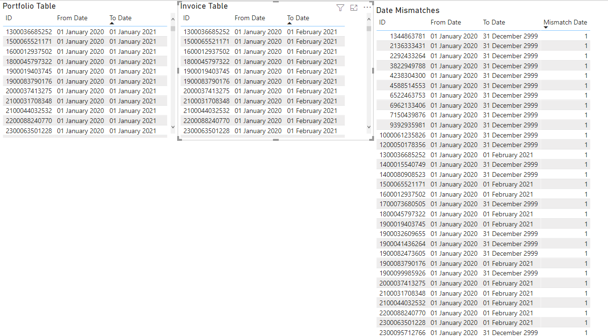Click Mismatch Date value for ID 1900082473605
The image size is (608, 336).
(x=586, y=253)
